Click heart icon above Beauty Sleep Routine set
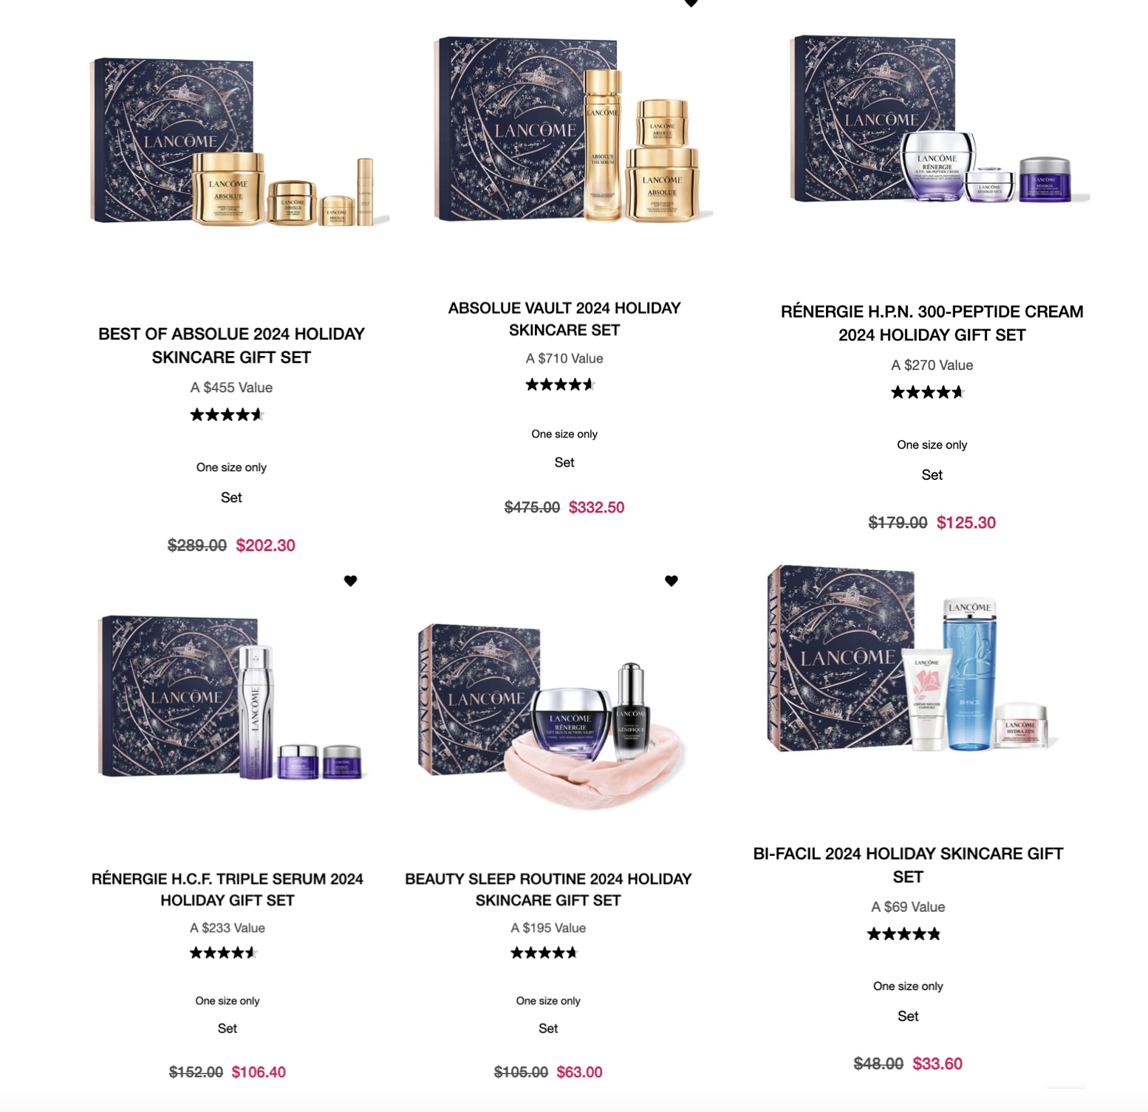Screen dimensions: 1148x1112 tap(672, 581)
